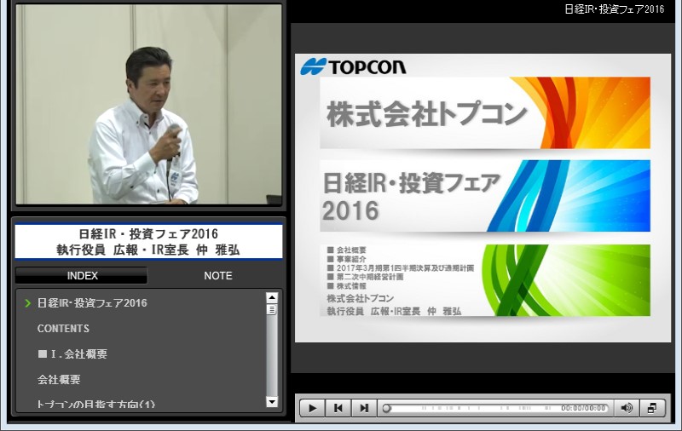Image resolution: width=682 pixels, height=431 pixels.
Task: Click the top-right header 日経IR･投資フェア2016
Action: pyautogui.click(x=614, y=9)
